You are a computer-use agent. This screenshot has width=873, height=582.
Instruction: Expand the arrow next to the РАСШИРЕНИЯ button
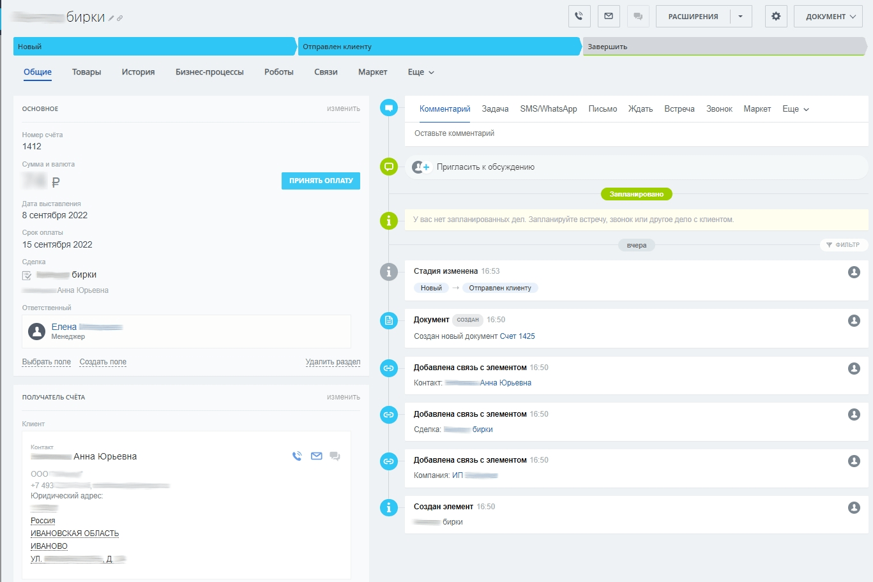point(741,17)
